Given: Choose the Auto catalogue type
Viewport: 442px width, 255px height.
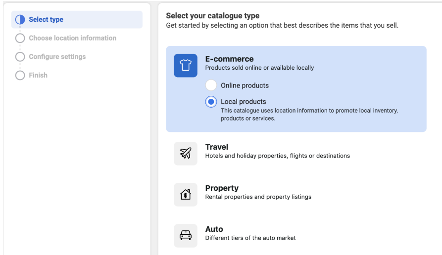Looking at the screenshot, I should coord(214,229).
